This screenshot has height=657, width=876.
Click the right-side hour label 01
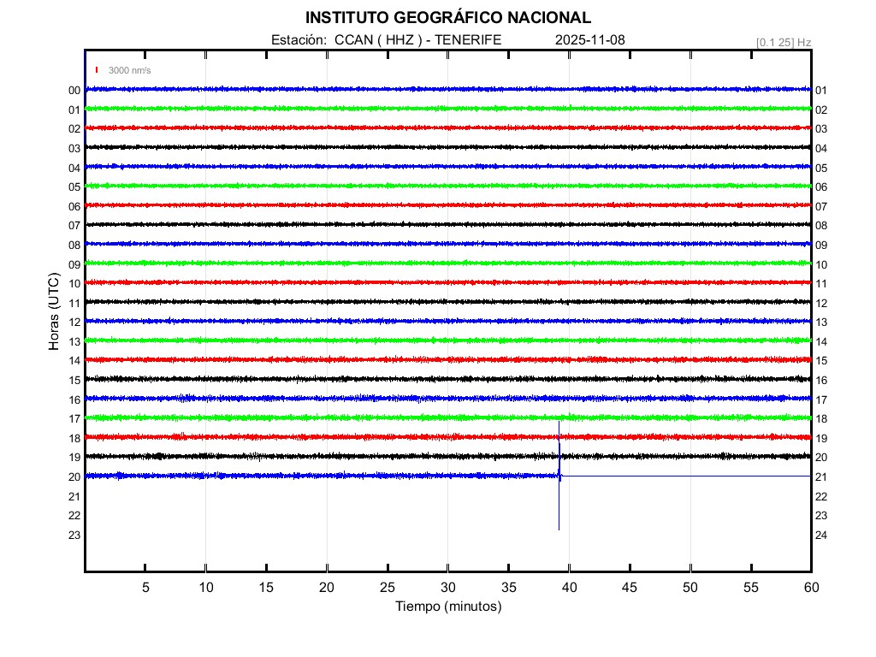tap(821, 91)
